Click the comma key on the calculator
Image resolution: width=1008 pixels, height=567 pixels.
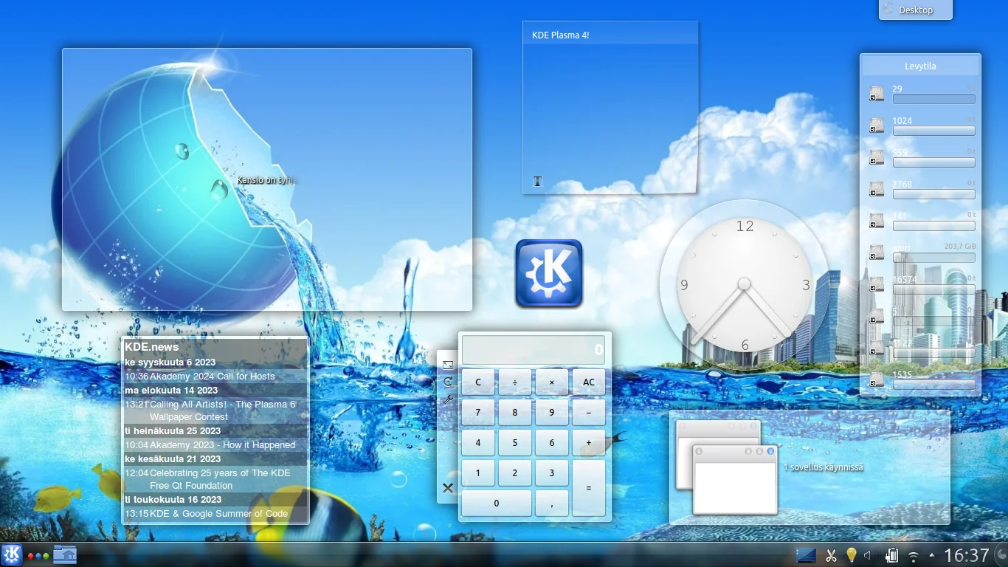click(552, 504)
